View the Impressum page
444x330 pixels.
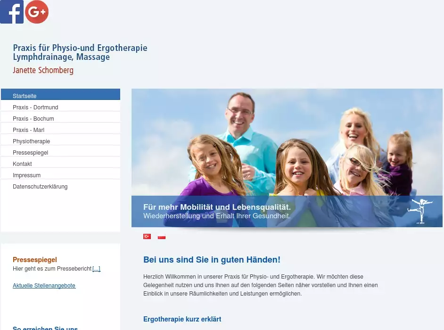26,175
